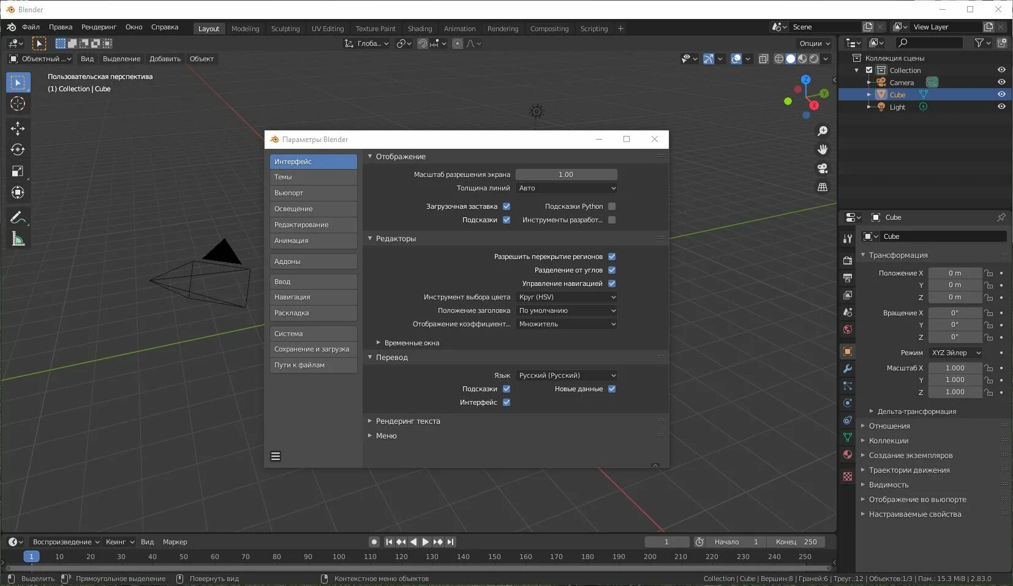Select the Сохранение и загрузка category
This screenshot has height=586, width=1013.
tap(313, 349)
